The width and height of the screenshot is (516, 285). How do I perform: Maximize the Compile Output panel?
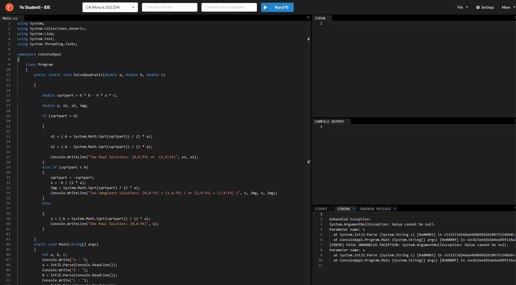point(515,121)
